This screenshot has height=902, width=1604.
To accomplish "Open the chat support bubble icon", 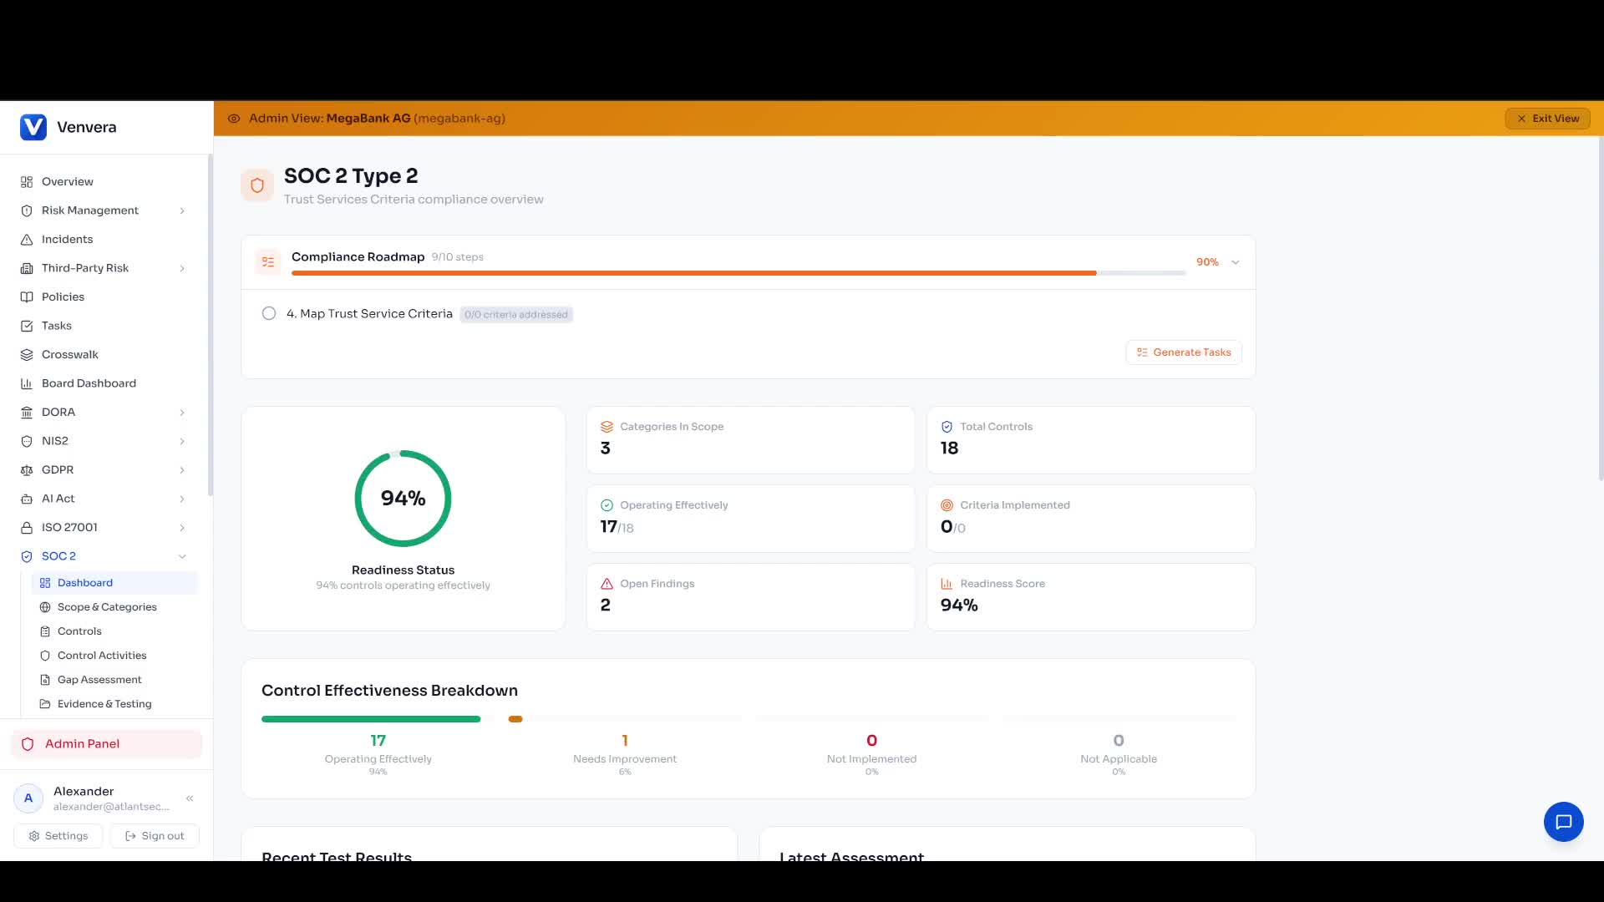I will [x=1563, y=822].
